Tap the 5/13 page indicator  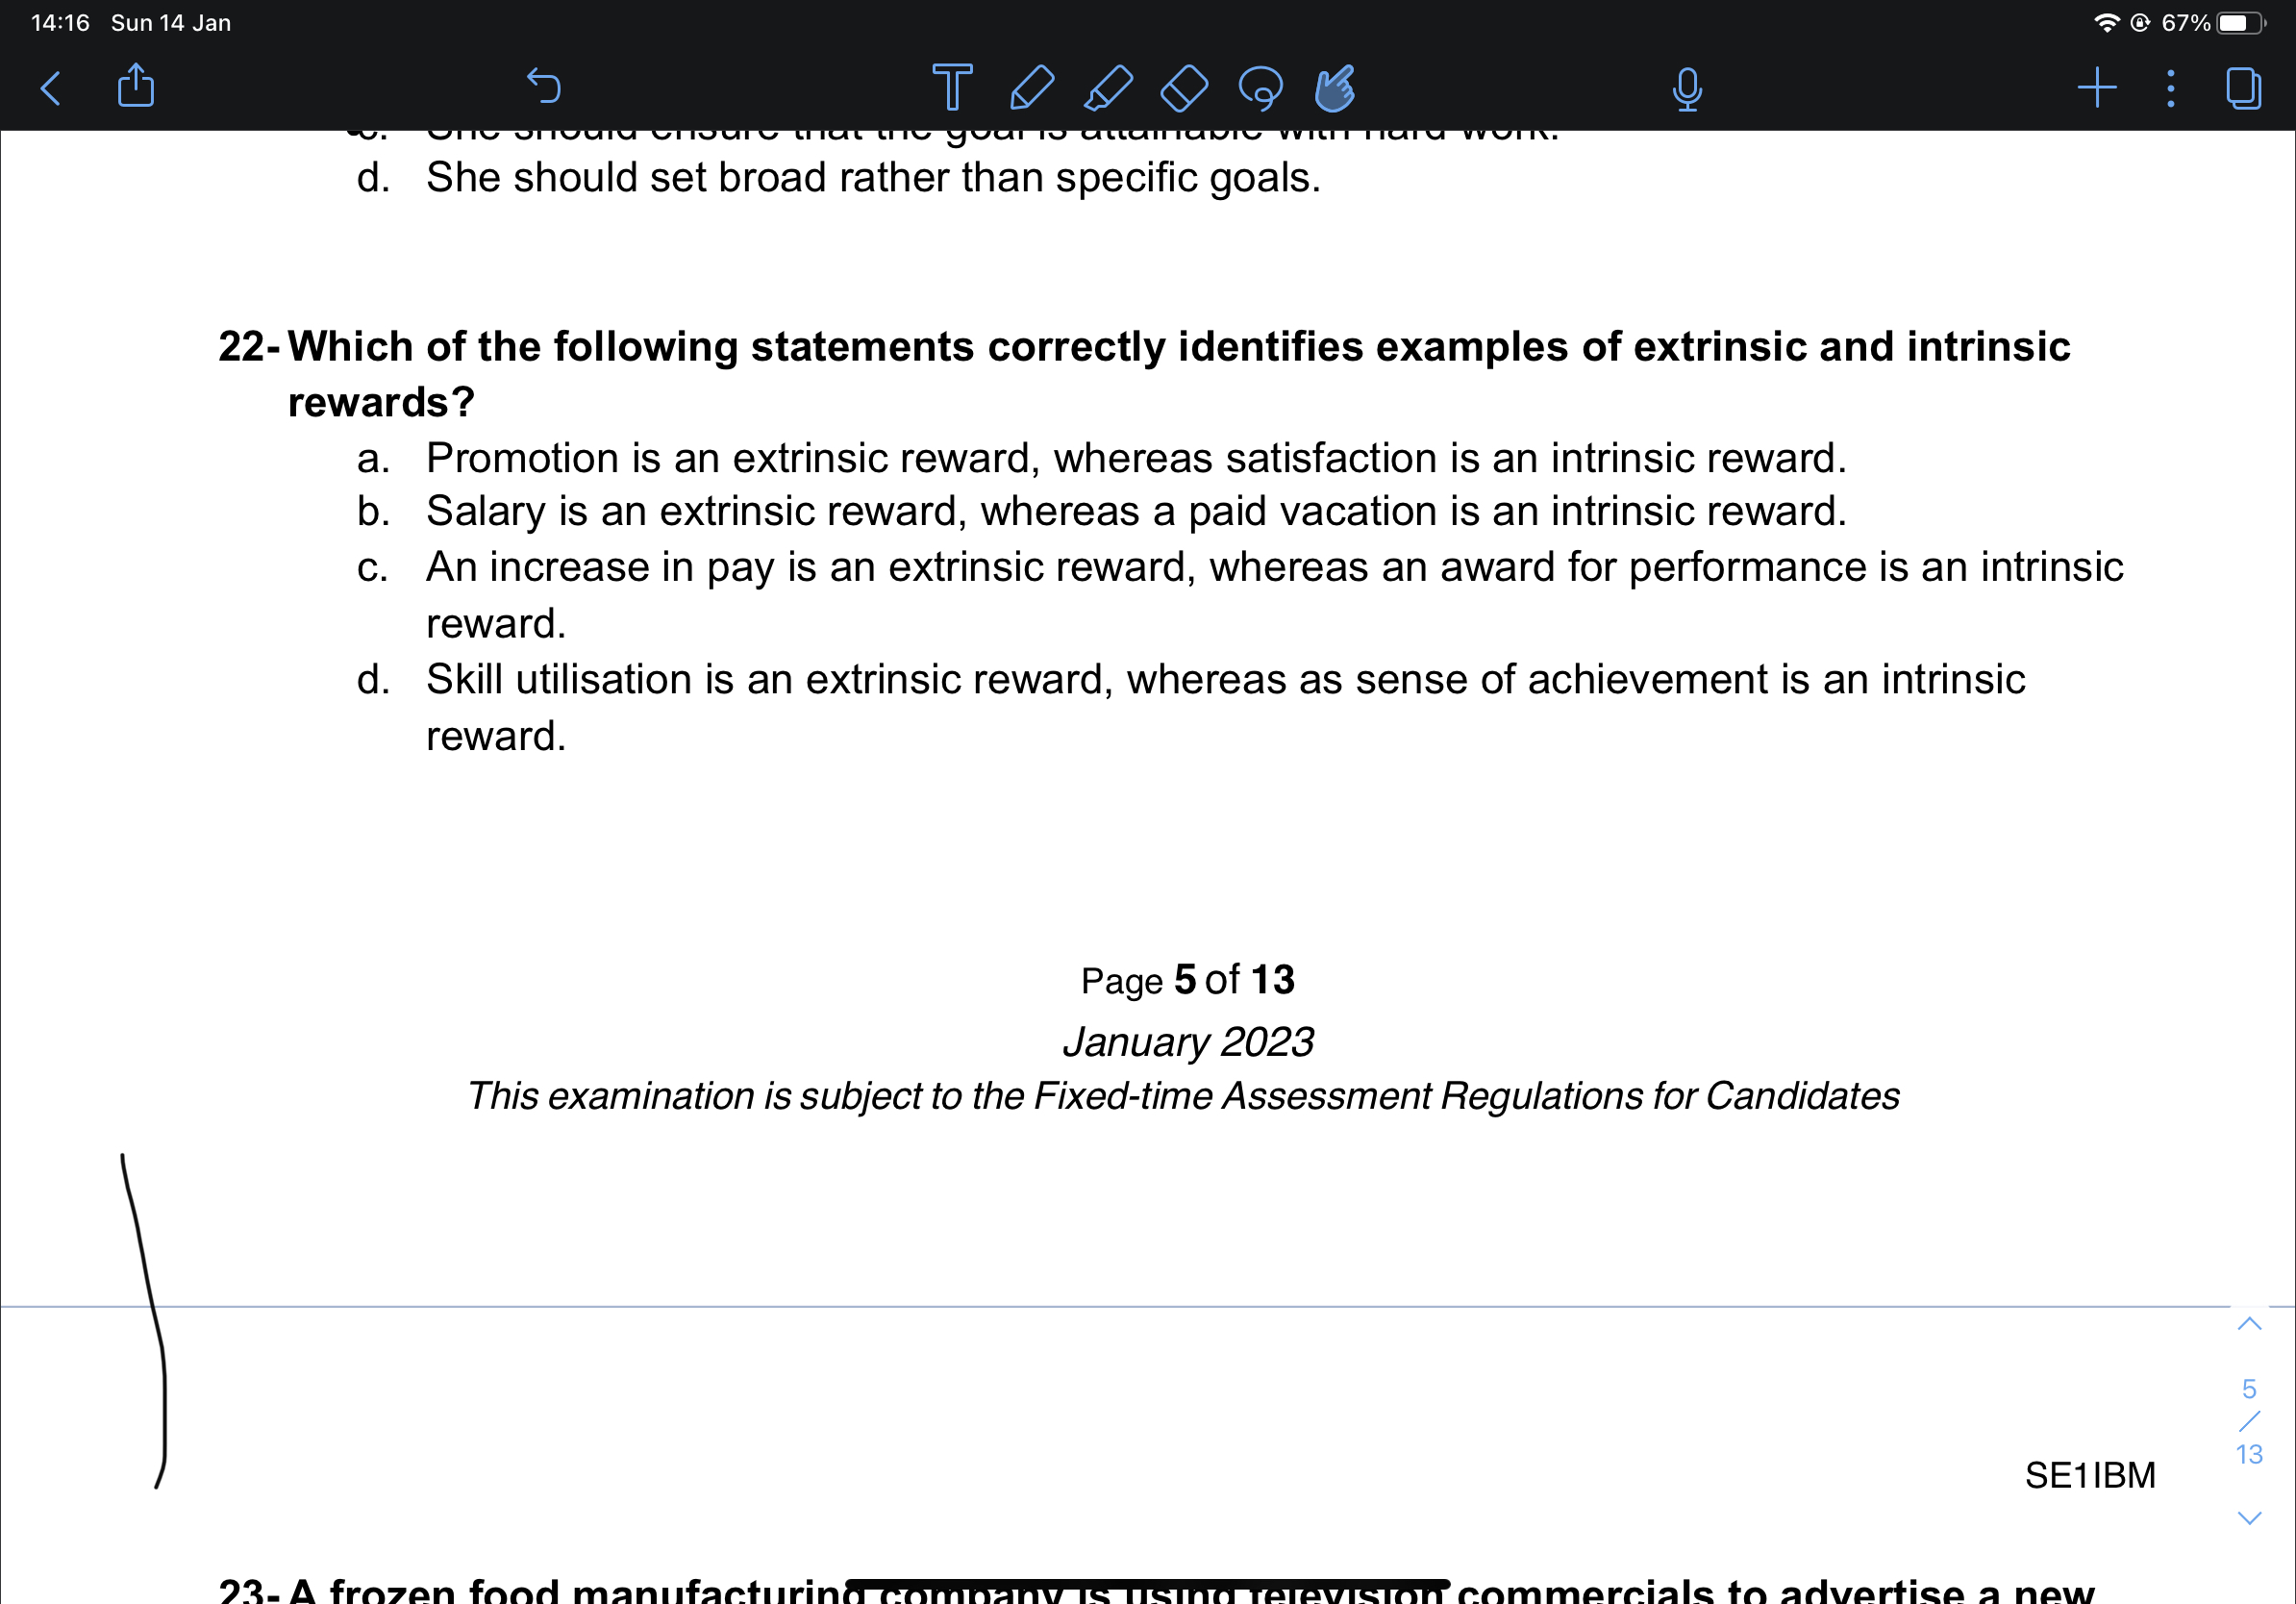(x=2248, y=1421)
